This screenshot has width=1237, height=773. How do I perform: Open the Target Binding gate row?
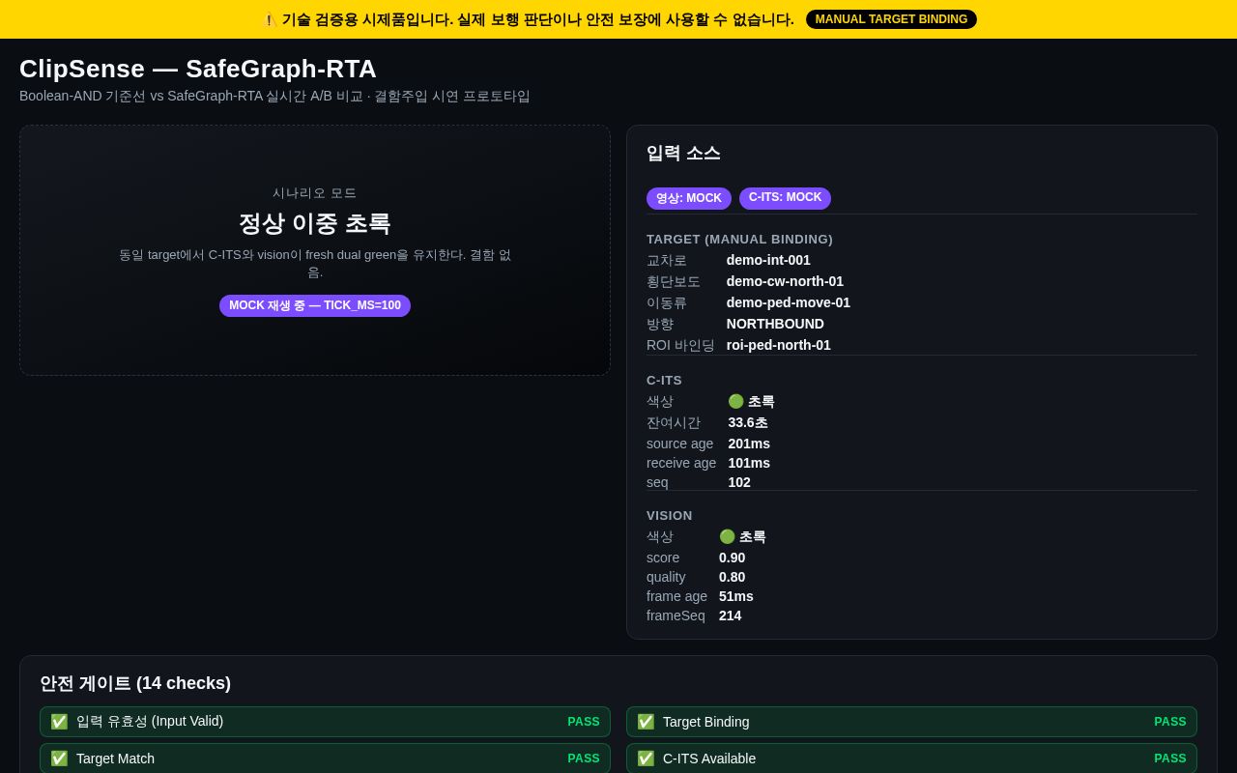[911, 722]
